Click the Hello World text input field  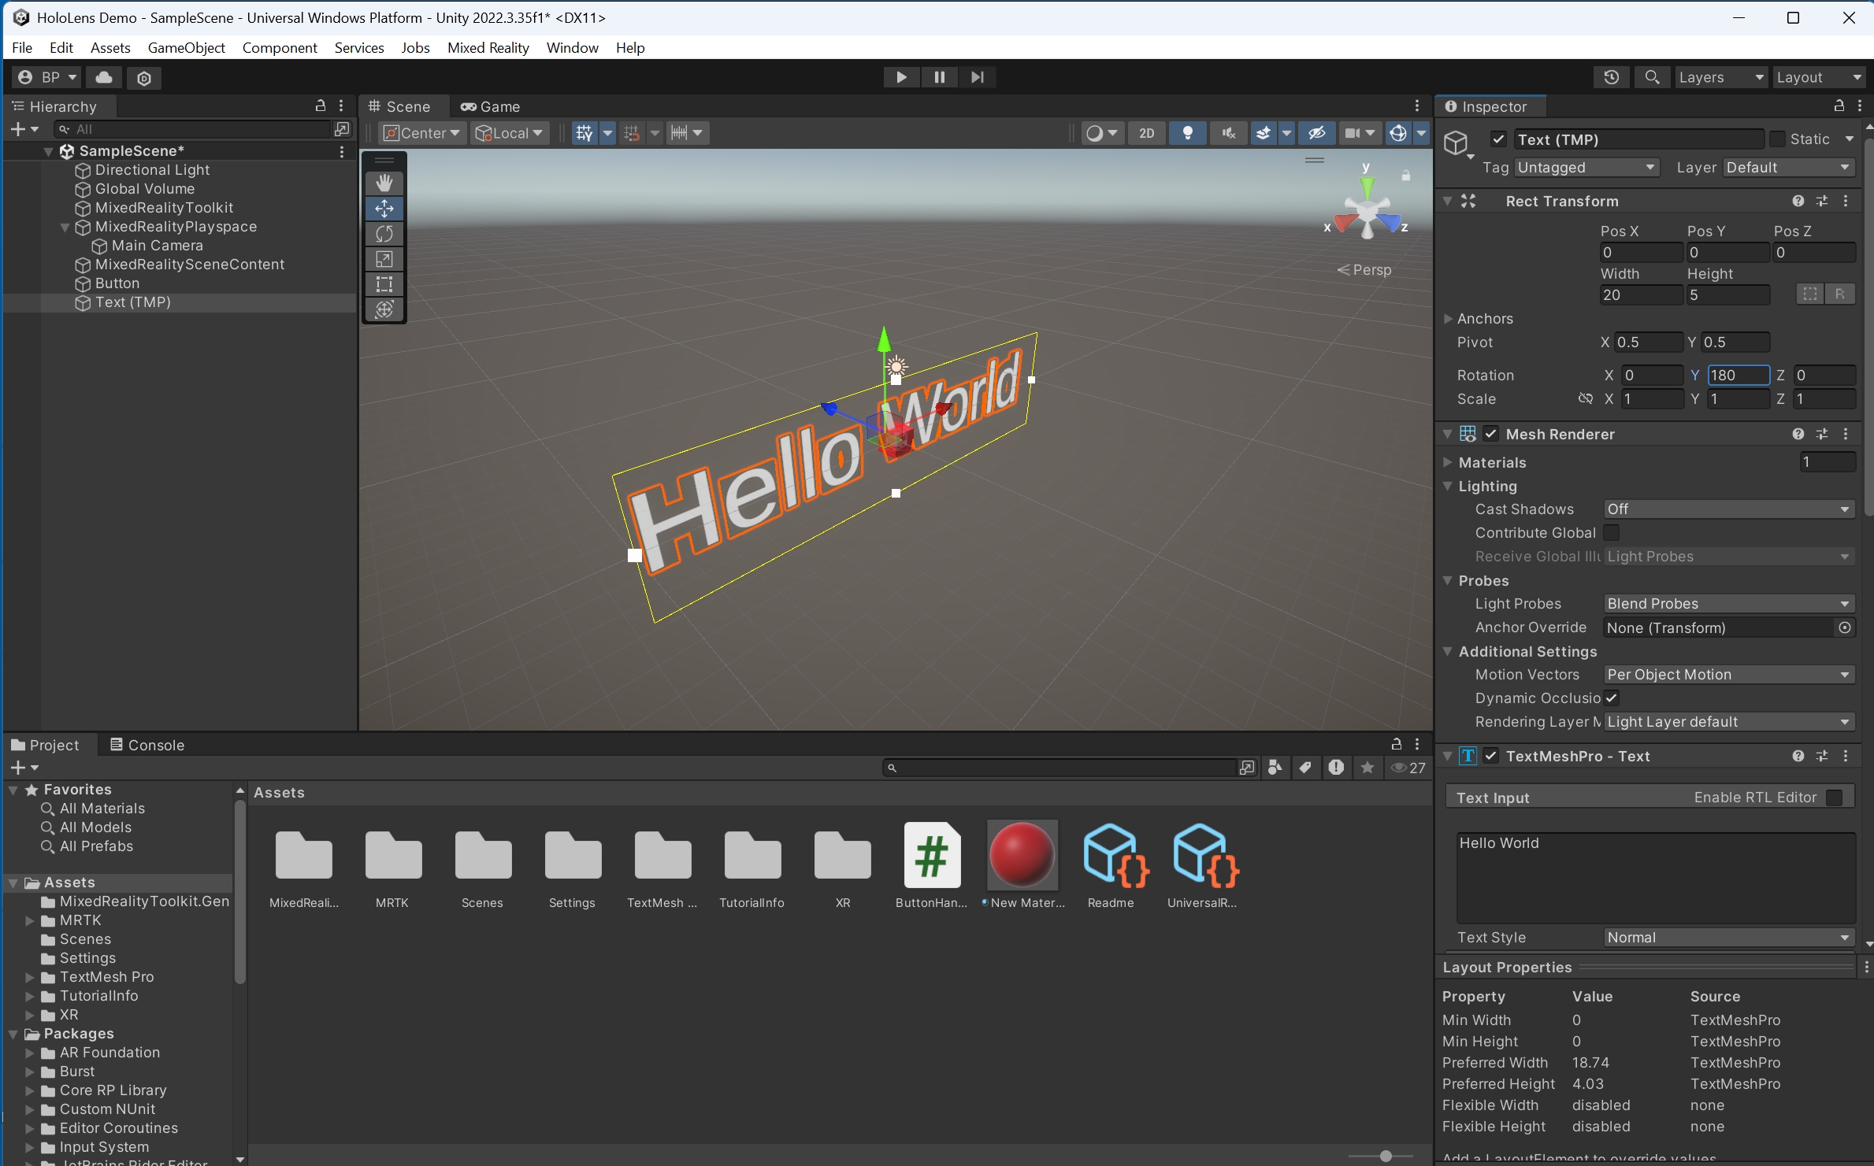(1653, 878)
